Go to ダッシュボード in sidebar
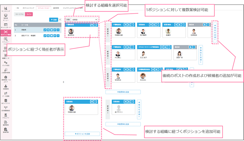Viewport: 244px width, 141px height. 5,26
